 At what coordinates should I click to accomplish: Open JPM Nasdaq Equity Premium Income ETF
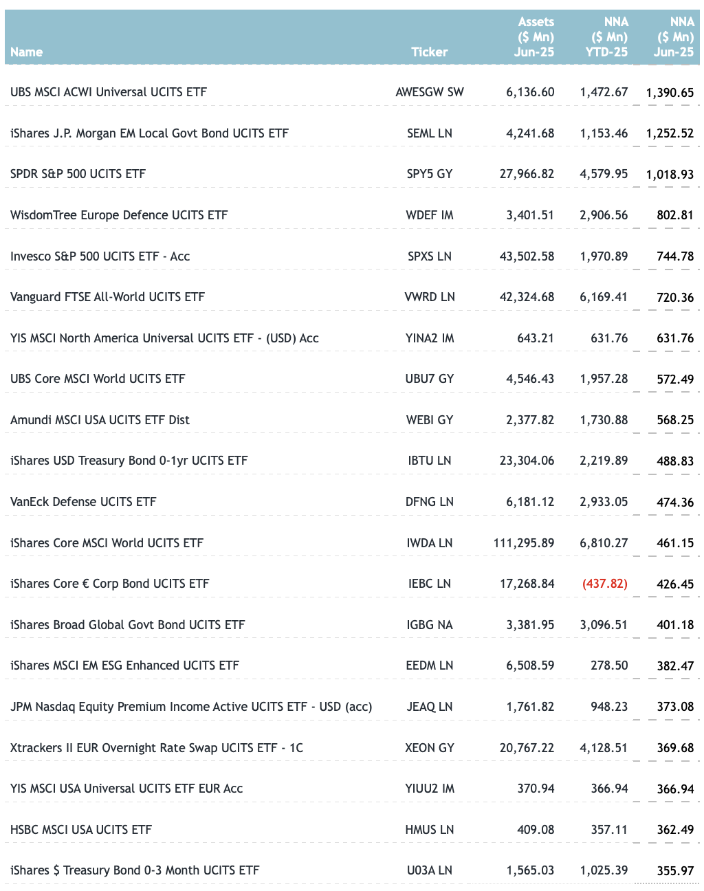pos(191,707)
